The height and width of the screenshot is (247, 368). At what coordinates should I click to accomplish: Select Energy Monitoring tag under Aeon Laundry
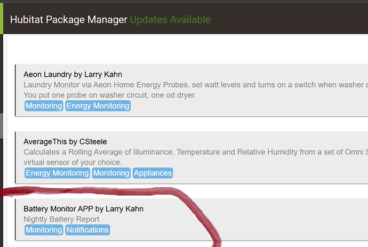pos(98,106)
